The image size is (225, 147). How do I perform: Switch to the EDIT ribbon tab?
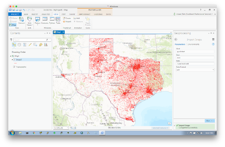point(64,14)
